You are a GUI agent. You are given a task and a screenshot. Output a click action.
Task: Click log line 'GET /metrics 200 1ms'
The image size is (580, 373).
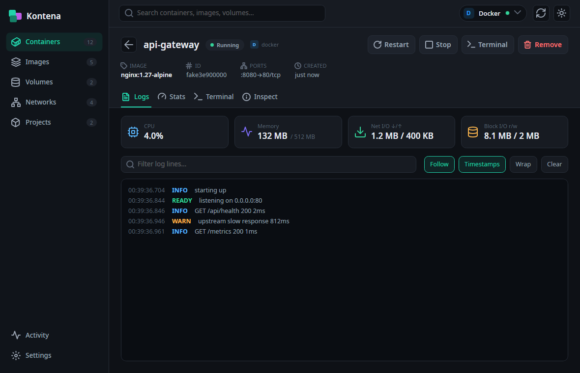click(x=226, y=232)
